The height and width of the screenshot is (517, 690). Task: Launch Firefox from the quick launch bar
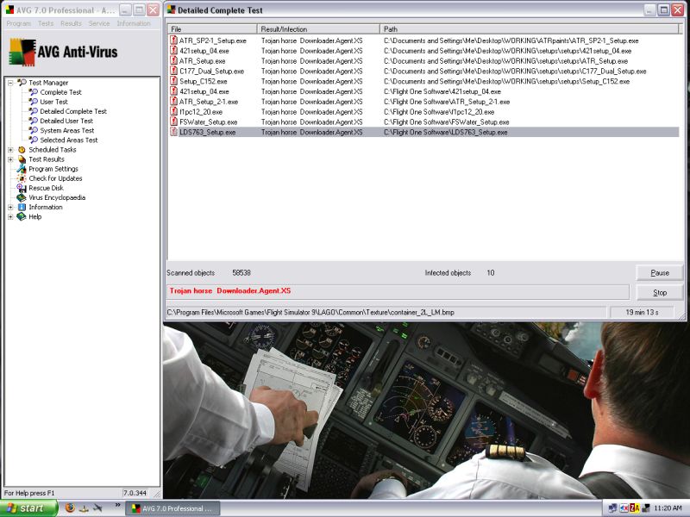70,508
